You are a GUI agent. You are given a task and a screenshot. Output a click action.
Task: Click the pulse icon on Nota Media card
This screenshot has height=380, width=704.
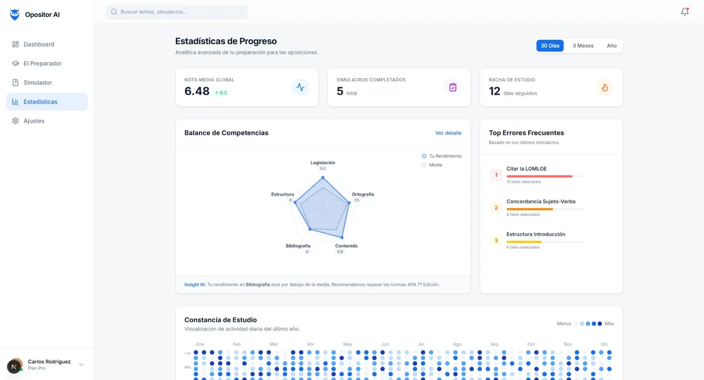click(300, 87)
